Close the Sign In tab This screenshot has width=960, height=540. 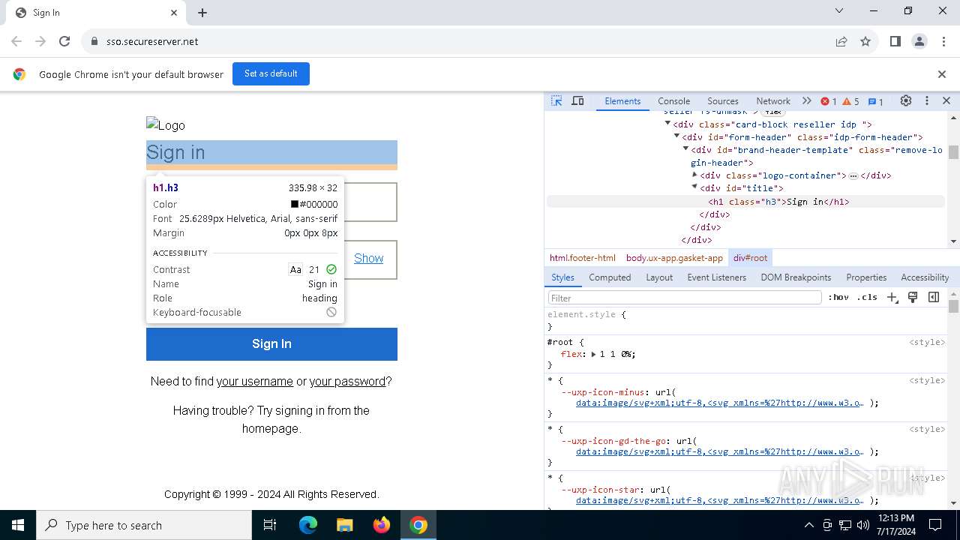coord(174,13)
